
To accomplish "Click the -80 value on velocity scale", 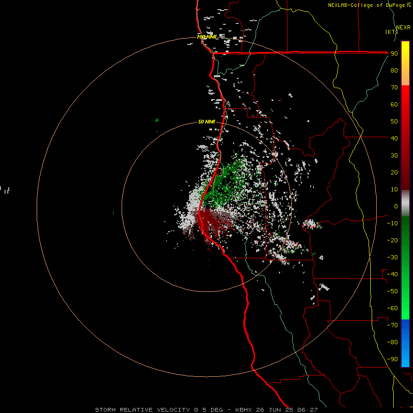I will (x=392, y=342).
